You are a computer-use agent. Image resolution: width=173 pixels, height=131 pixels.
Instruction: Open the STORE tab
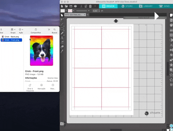click(x=127, y=6)
